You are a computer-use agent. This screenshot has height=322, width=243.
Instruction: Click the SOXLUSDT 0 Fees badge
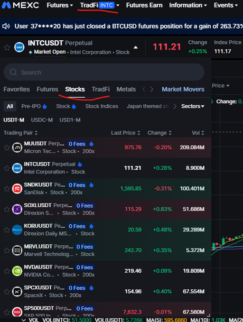tap(84, 205)
